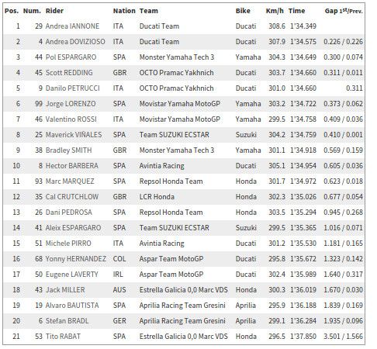Click Avintia Racing in Hector BARBERA row
The width and height of the screenshot is (377, 349).
(162, 166)
